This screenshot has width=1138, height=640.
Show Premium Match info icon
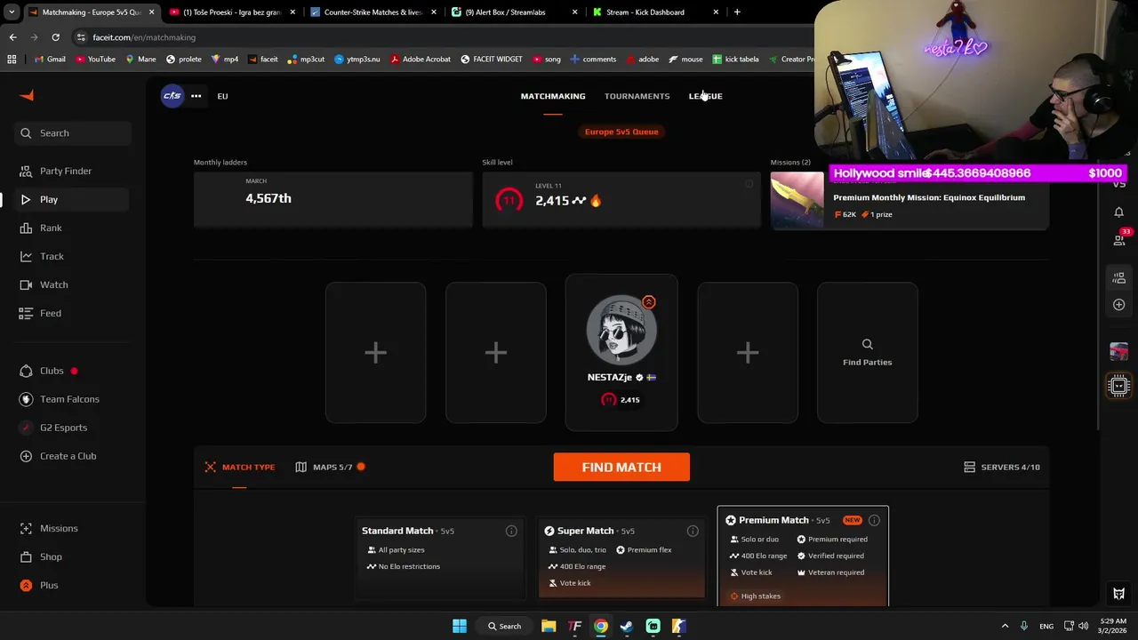[x=874, y=520]
